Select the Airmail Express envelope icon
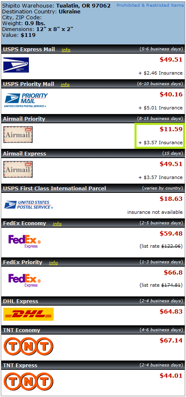Viewport: 186px width, 397px height. pyautogui.click(x=18, y=169)
